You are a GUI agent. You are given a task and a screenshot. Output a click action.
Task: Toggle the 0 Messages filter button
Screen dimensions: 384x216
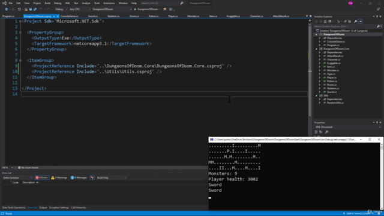(79, 178)
